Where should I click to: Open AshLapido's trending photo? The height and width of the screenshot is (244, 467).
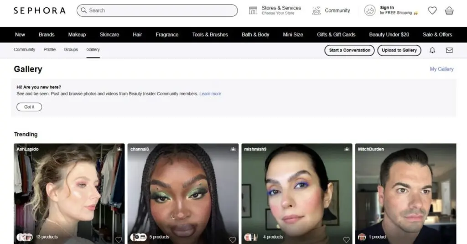click(x=69, y=194)
